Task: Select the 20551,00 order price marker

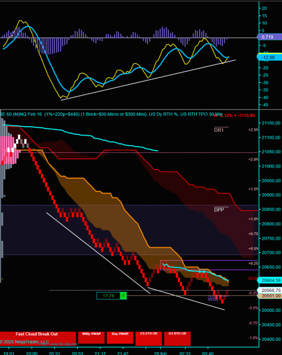Action: [270, 296]
